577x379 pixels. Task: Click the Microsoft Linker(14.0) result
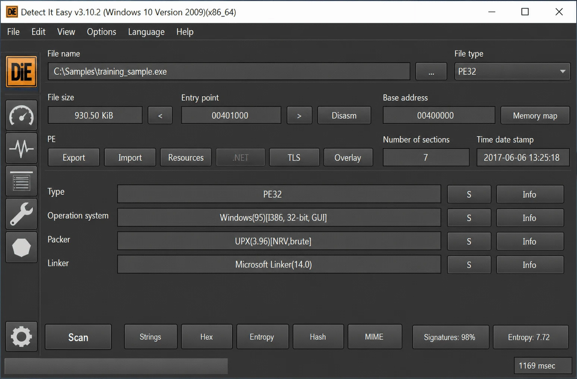click(x=279, y=264)
